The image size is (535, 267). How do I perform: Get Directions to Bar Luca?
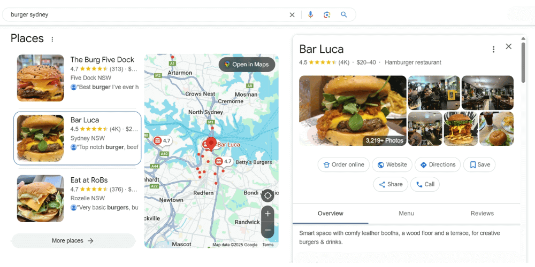[x=438, y=164]
